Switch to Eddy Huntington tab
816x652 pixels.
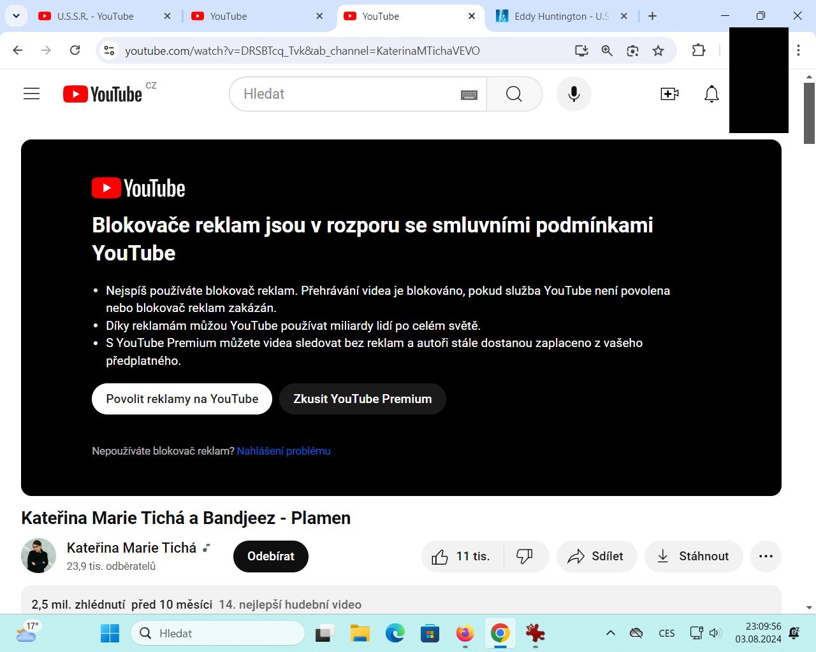click(x=561, y=17)
